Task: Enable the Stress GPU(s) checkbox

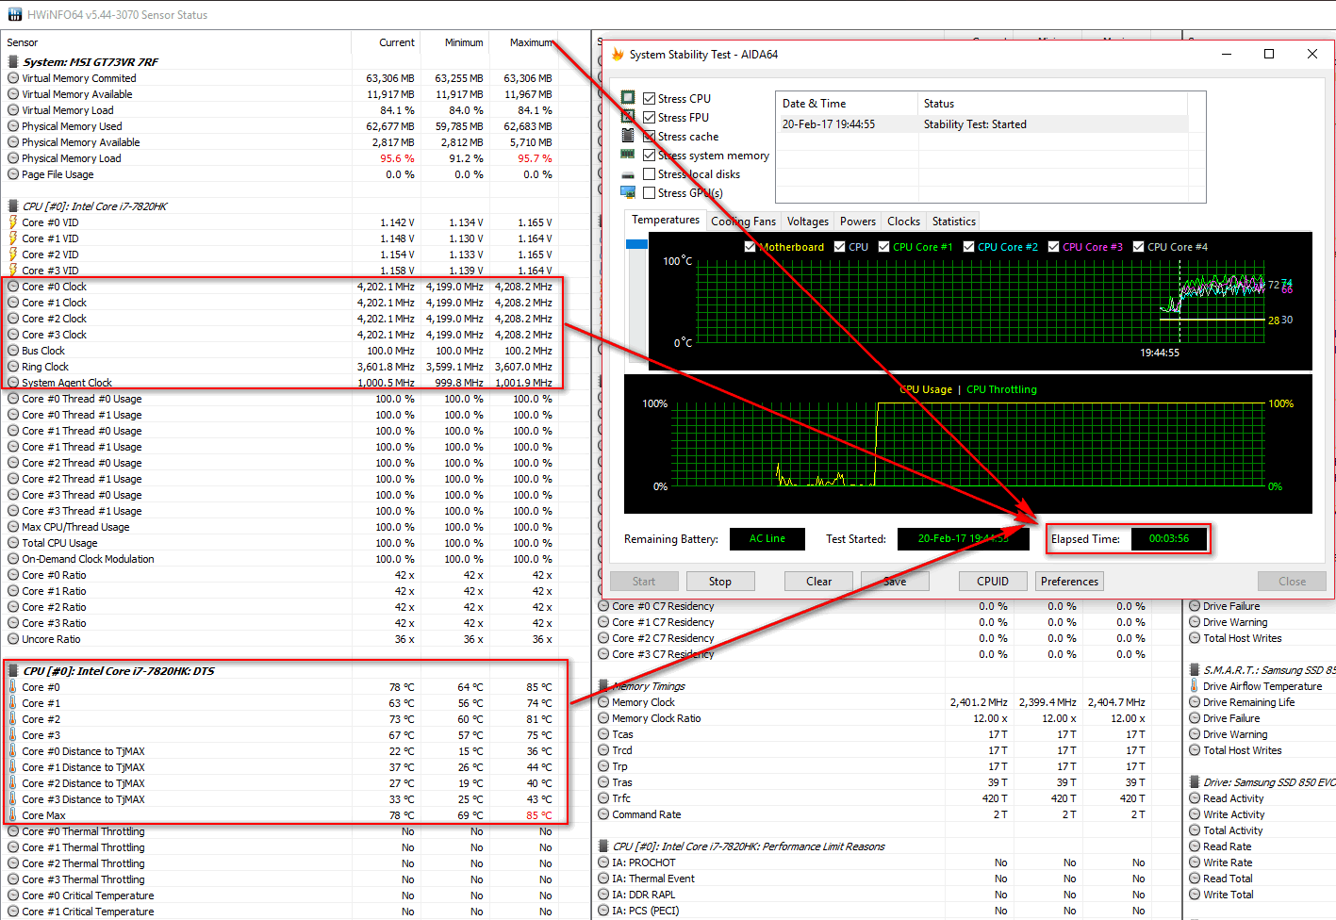Action: [x=649, y=192]
